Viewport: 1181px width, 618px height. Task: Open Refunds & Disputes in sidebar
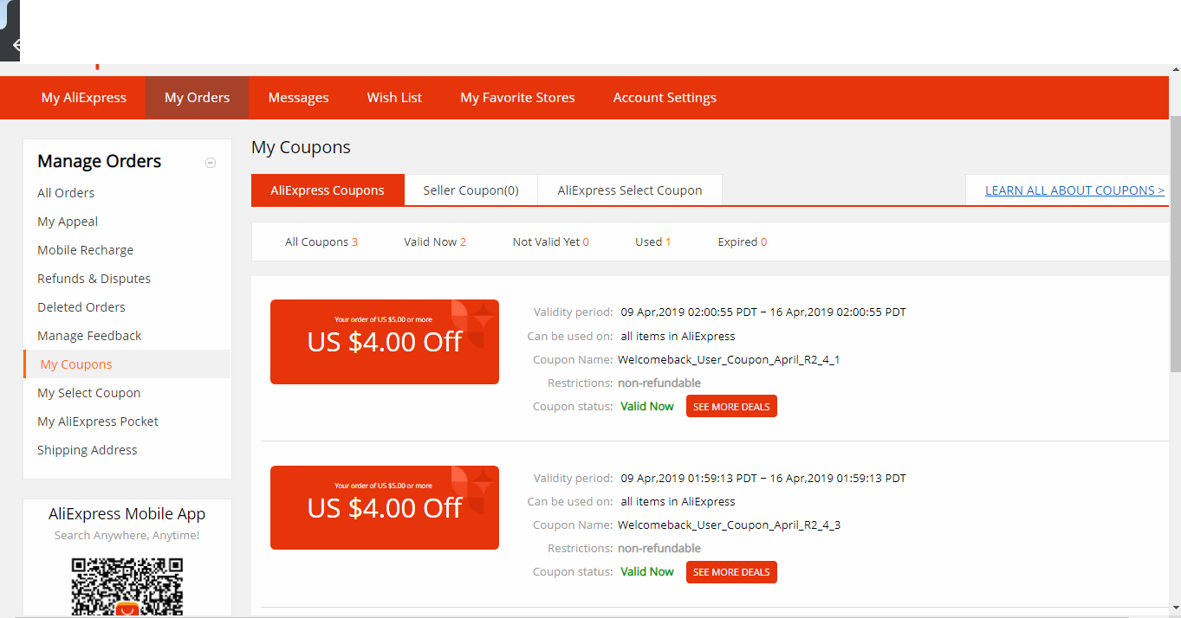coord(94,279)
